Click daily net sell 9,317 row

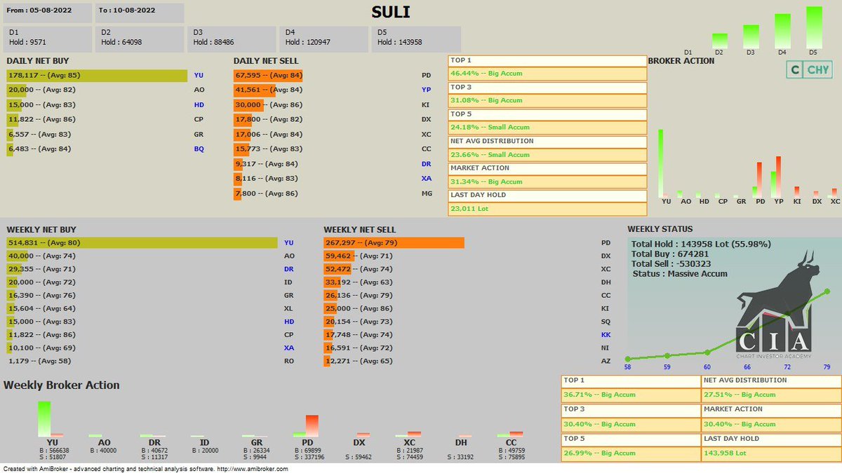click(333, 163)
